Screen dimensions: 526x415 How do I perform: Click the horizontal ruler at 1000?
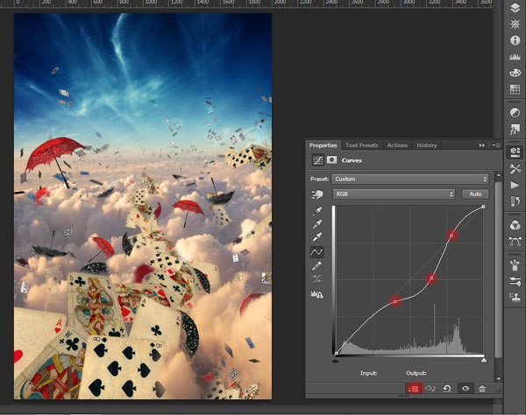tap(150, 3)
